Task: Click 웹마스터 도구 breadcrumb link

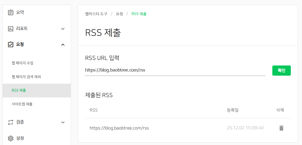Action: (x=96, y=14)
